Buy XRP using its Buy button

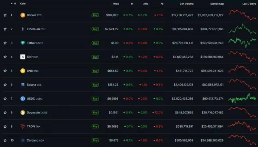[95, 57]
